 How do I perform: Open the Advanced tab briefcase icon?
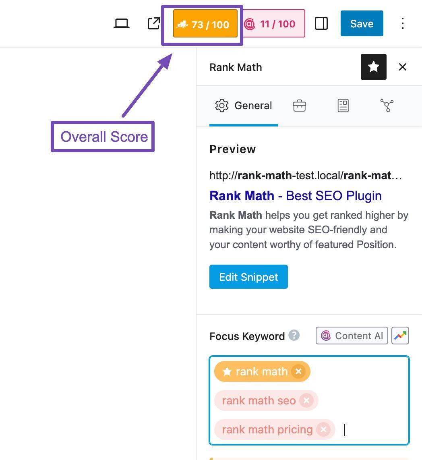300,106
